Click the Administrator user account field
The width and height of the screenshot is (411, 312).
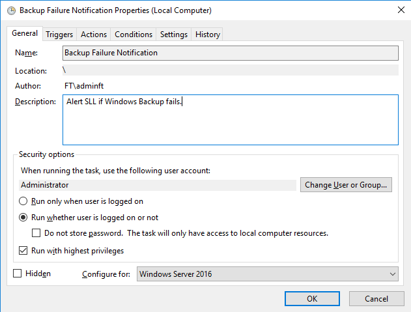tap(156, 185)
